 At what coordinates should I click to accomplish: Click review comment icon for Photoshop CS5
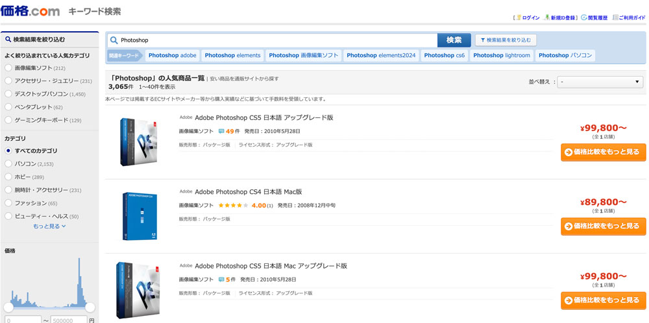pos(221,132)
